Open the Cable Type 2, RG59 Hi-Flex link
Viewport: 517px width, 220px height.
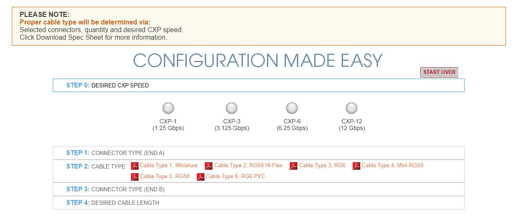[x=248, y=166]
